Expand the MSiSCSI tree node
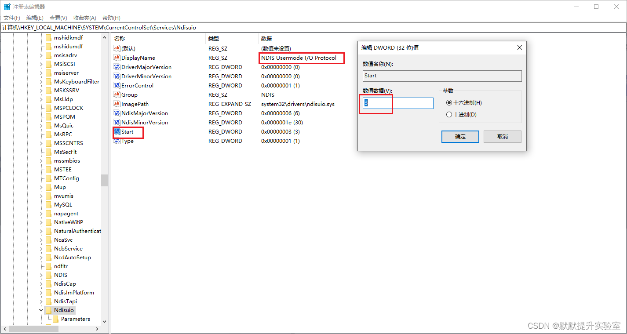The height and width of the screenshot is (334, 627). click(41, 64)
